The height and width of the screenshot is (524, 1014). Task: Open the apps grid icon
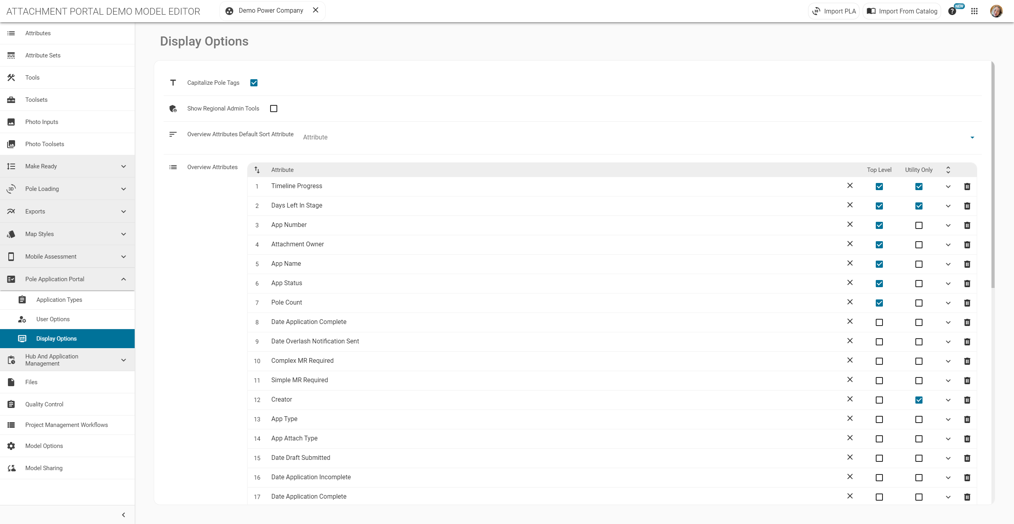[x=974, y=11]
